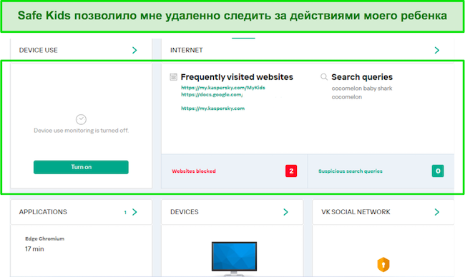Click the INTERNET header title
Image resolution: width=465 pixels, height=277 pixels.
(x=187, y=50)
